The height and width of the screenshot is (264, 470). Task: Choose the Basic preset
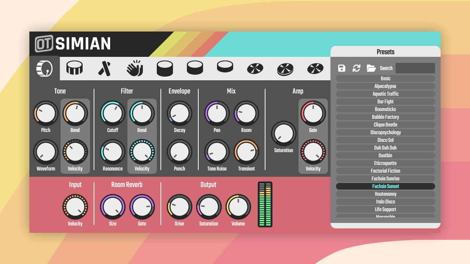(385, 78)
